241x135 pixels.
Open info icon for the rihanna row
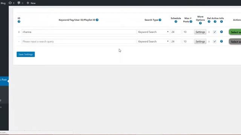tap(221, 32)
